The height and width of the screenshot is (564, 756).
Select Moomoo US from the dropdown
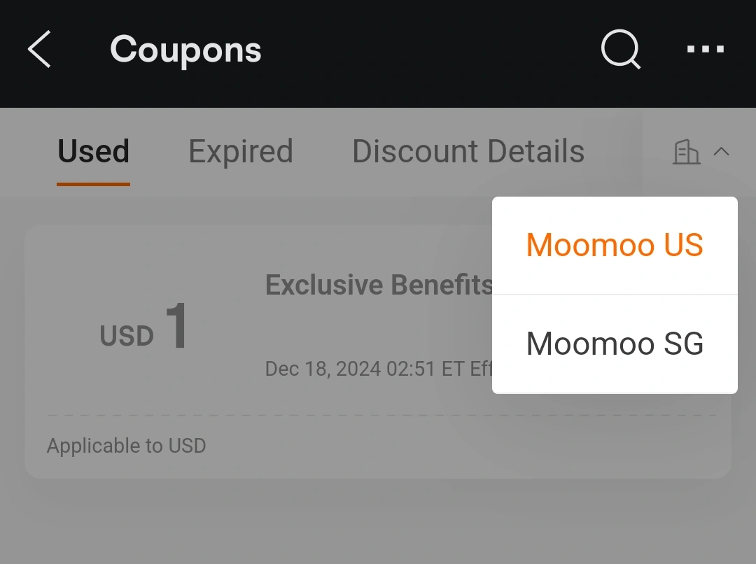(x=615, y=246)
